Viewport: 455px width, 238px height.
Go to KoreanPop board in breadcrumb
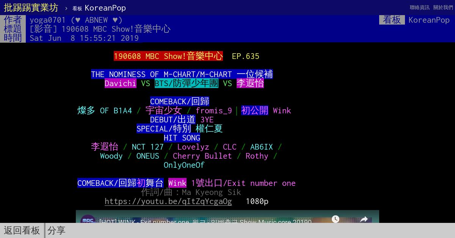(99, 8)
